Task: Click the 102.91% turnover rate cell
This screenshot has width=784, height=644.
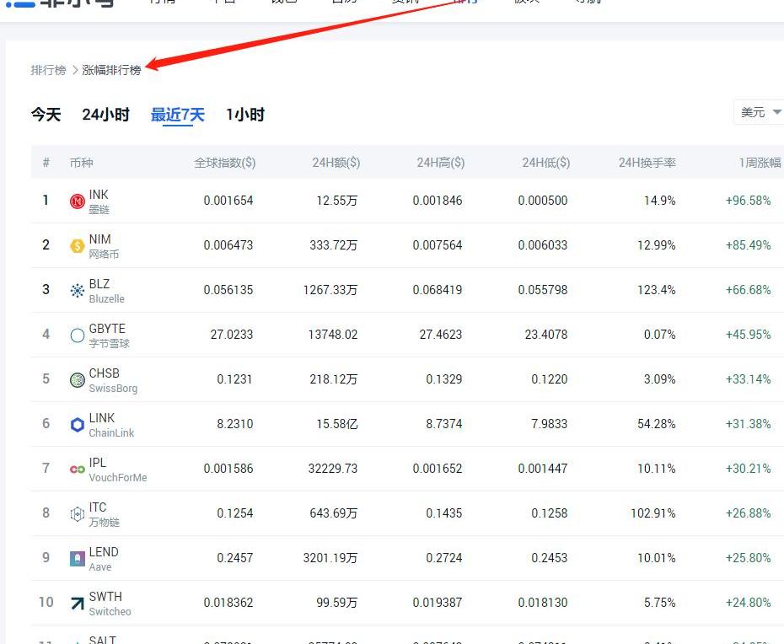Action: [x=653, y=513]
